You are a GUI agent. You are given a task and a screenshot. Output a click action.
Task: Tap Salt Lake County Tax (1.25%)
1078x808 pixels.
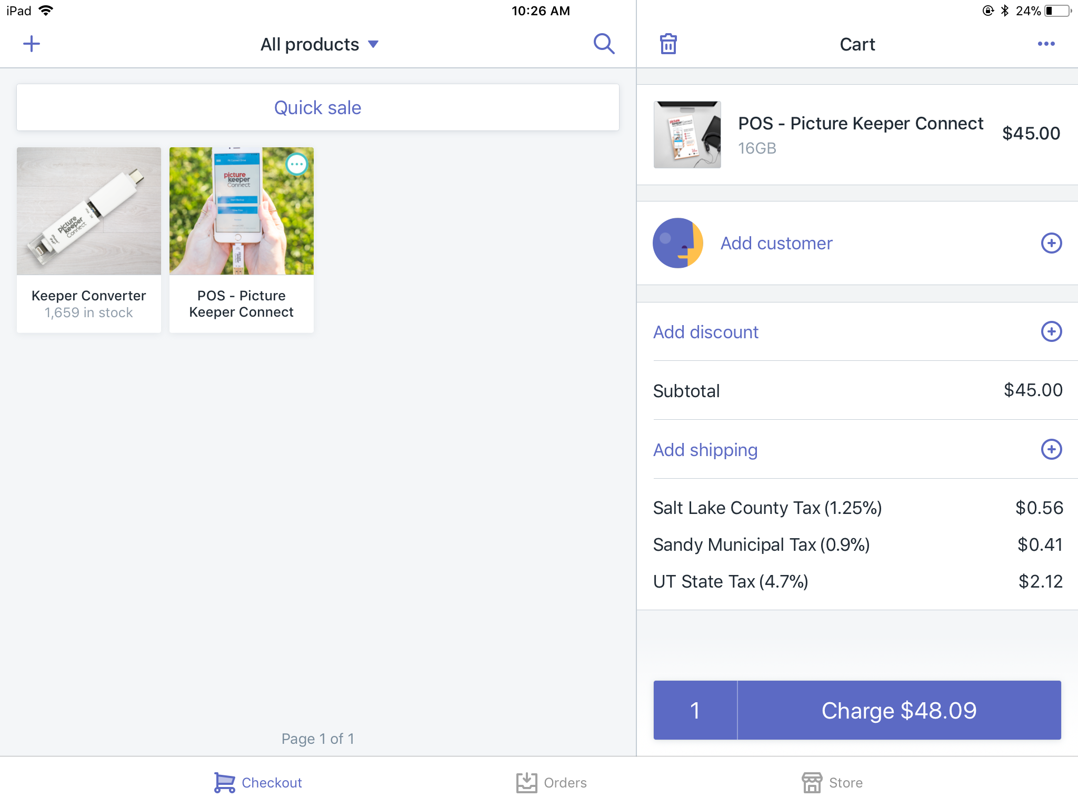767,508
